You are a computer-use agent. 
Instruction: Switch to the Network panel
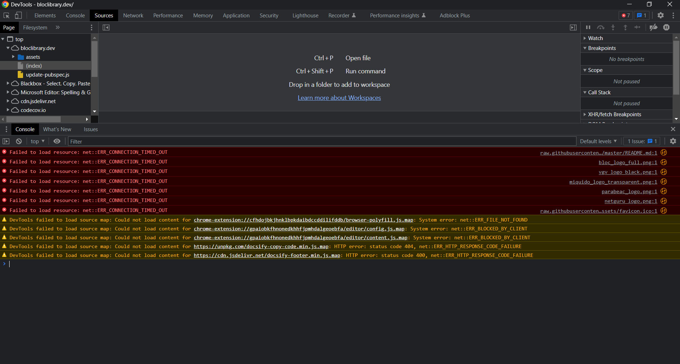[x=133, y=15]
